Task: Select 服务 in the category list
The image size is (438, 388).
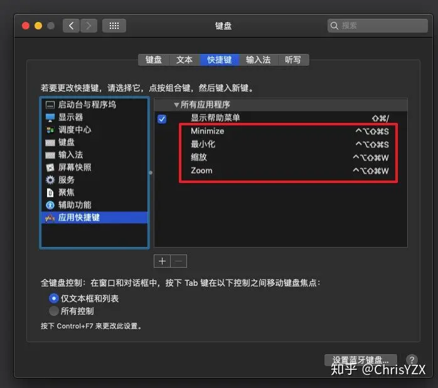Action: tap(94, 180)
